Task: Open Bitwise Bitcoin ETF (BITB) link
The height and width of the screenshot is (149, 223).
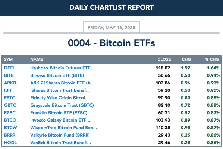Action: pyautogui.click(x=57, y=75)
